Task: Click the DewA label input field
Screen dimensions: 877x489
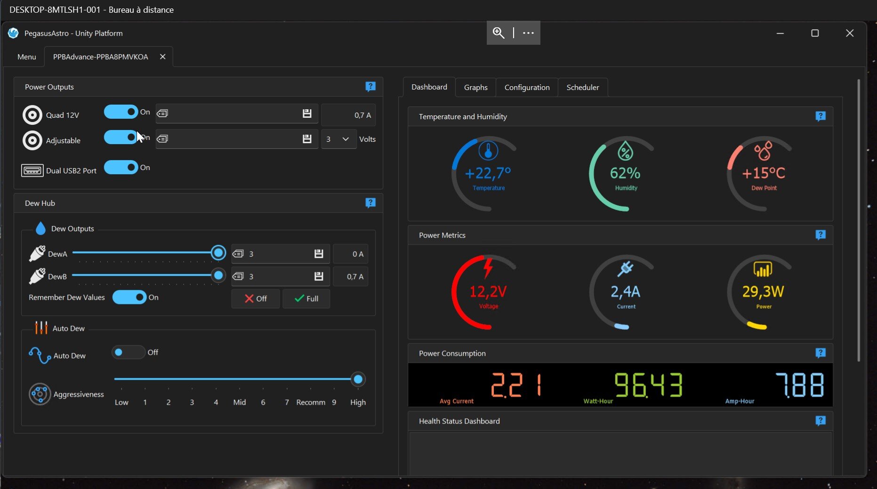Action: click(281, 254)
